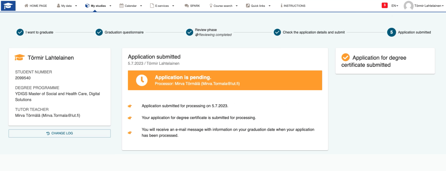Click the checkmark for Graduation questionnaire step
The height and width of the screenshot is (171, 446).
[99, 32]
